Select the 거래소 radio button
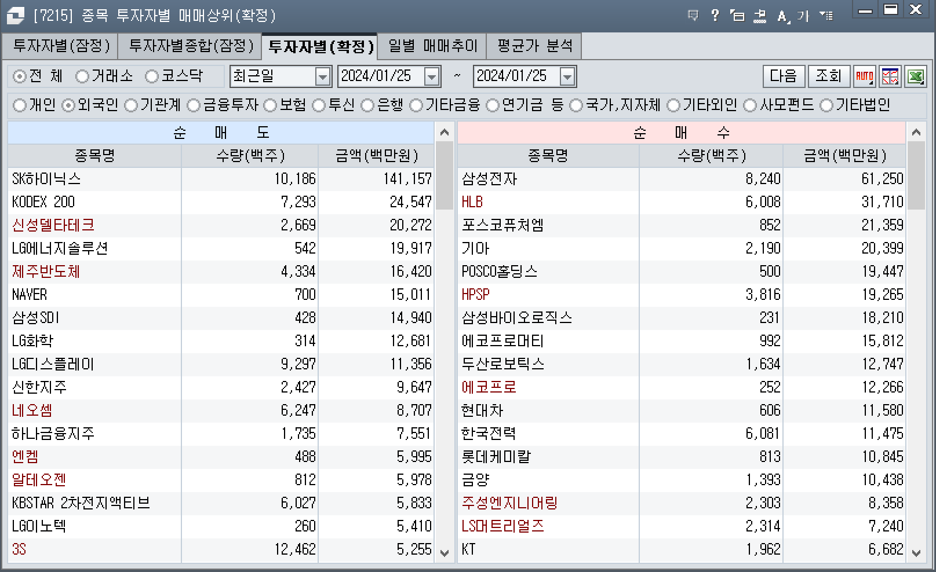The image size is (936, 572). [82, 76]
